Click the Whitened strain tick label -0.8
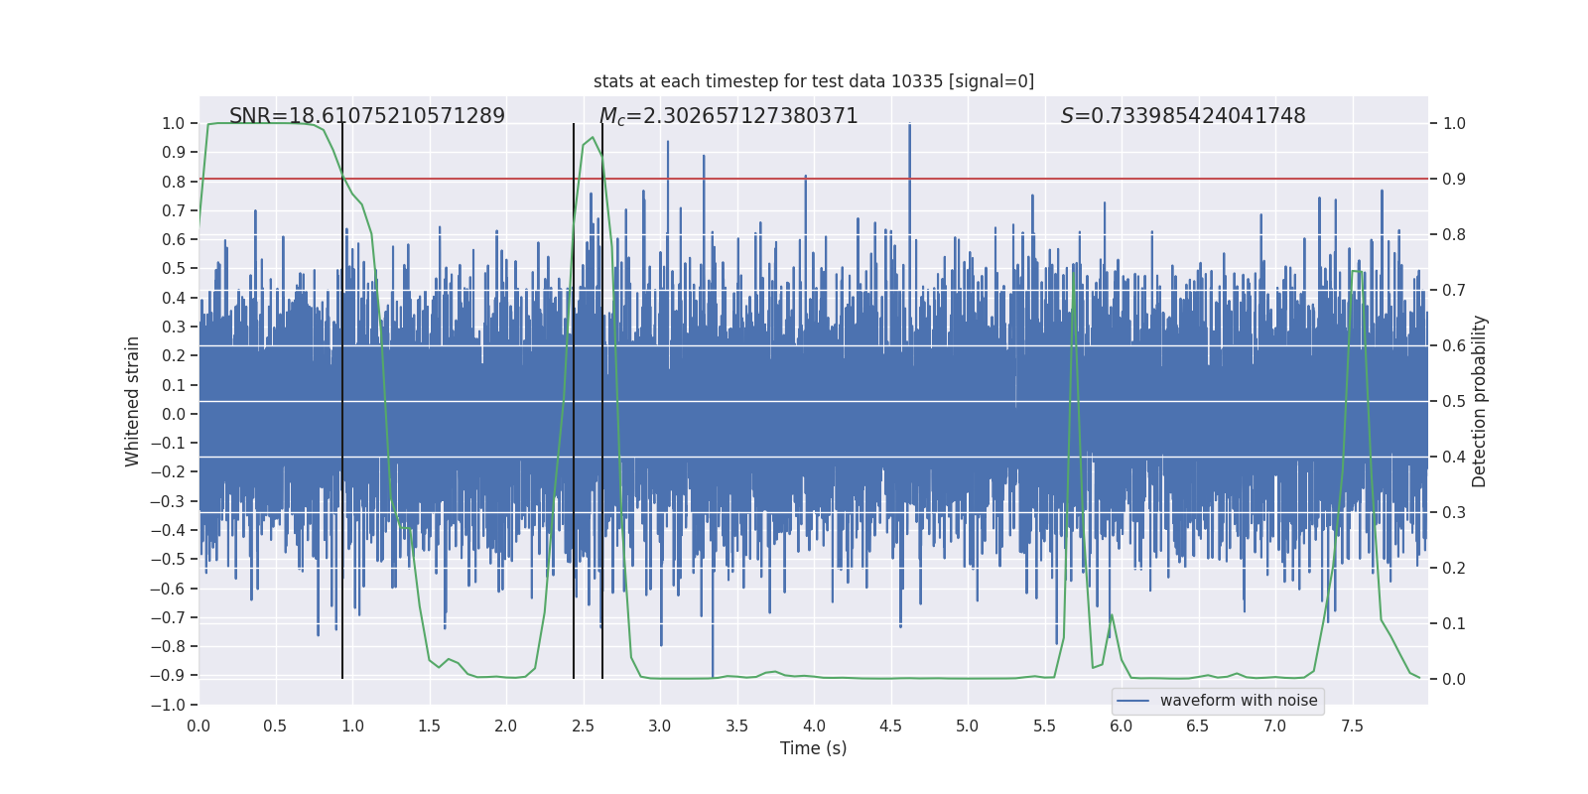Screen dimensions: 1588x794 point(168,646)
